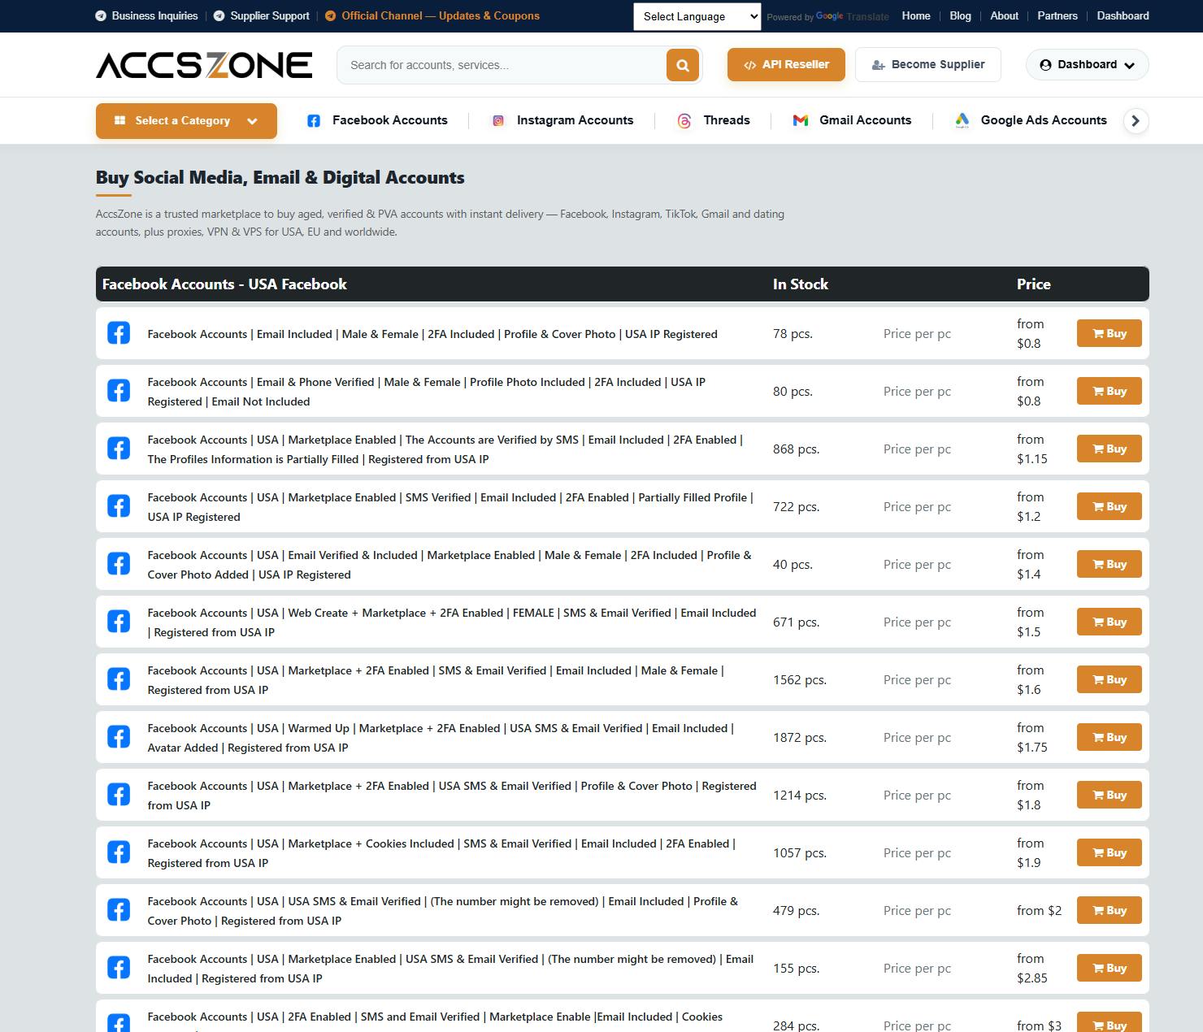This screenshot has width=1203, height=1032.
Task: Click the Facebook icon in the 80 pcs. row
Action: coord(119,391)
